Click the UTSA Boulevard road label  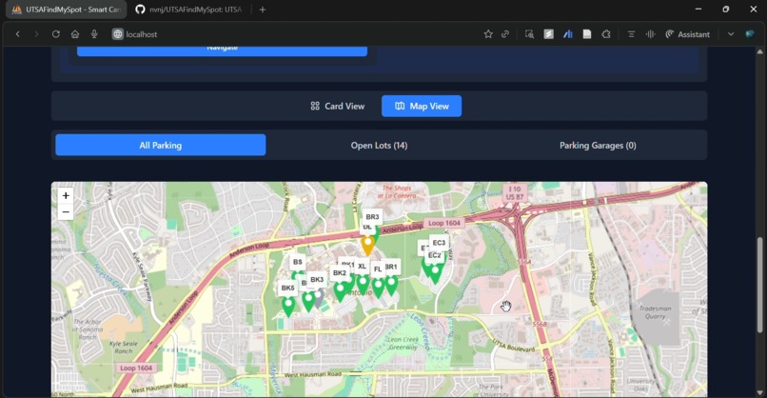513,345
